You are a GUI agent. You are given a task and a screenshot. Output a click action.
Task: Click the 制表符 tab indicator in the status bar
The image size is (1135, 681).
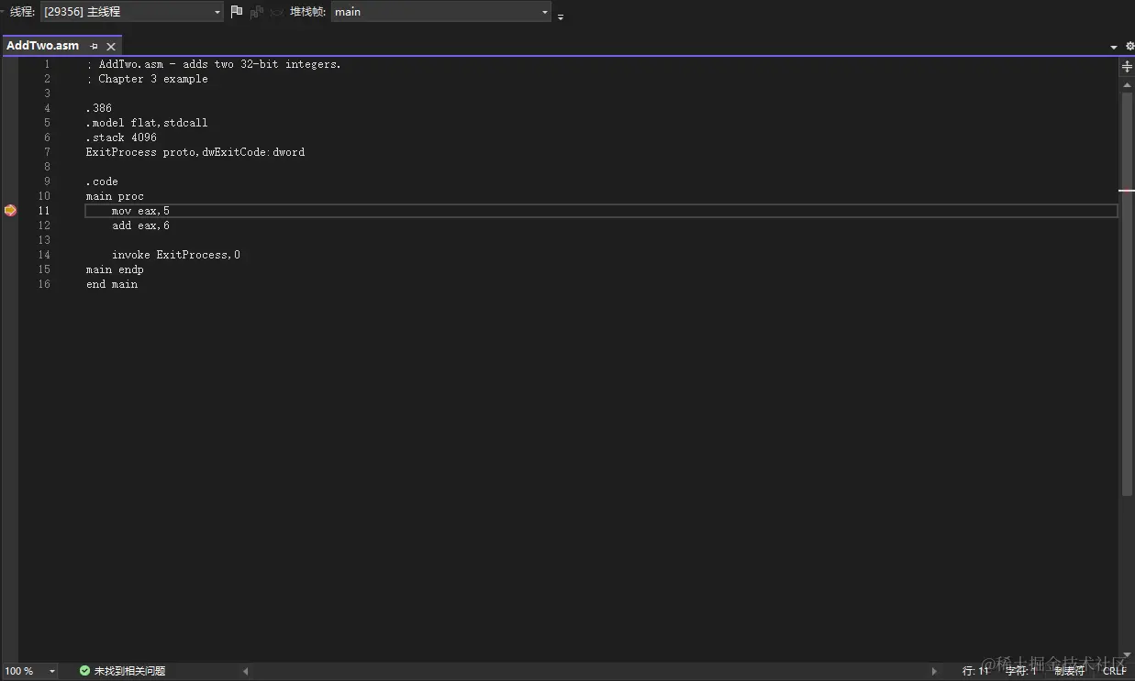coord(1069,670)
